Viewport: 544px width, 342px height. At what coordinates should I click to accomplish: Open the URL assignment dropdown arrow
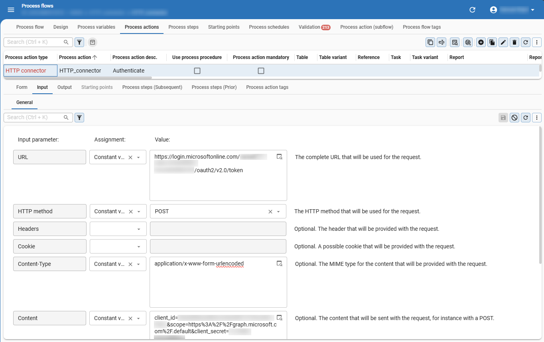(x=138, y=157)
